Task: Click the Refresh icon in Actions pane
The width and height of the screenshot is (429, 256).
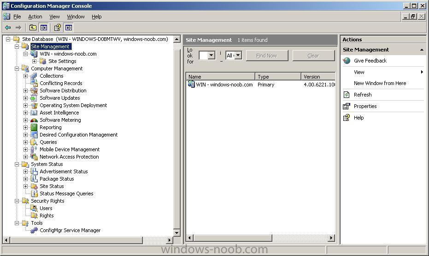Action: pos(347,95)
